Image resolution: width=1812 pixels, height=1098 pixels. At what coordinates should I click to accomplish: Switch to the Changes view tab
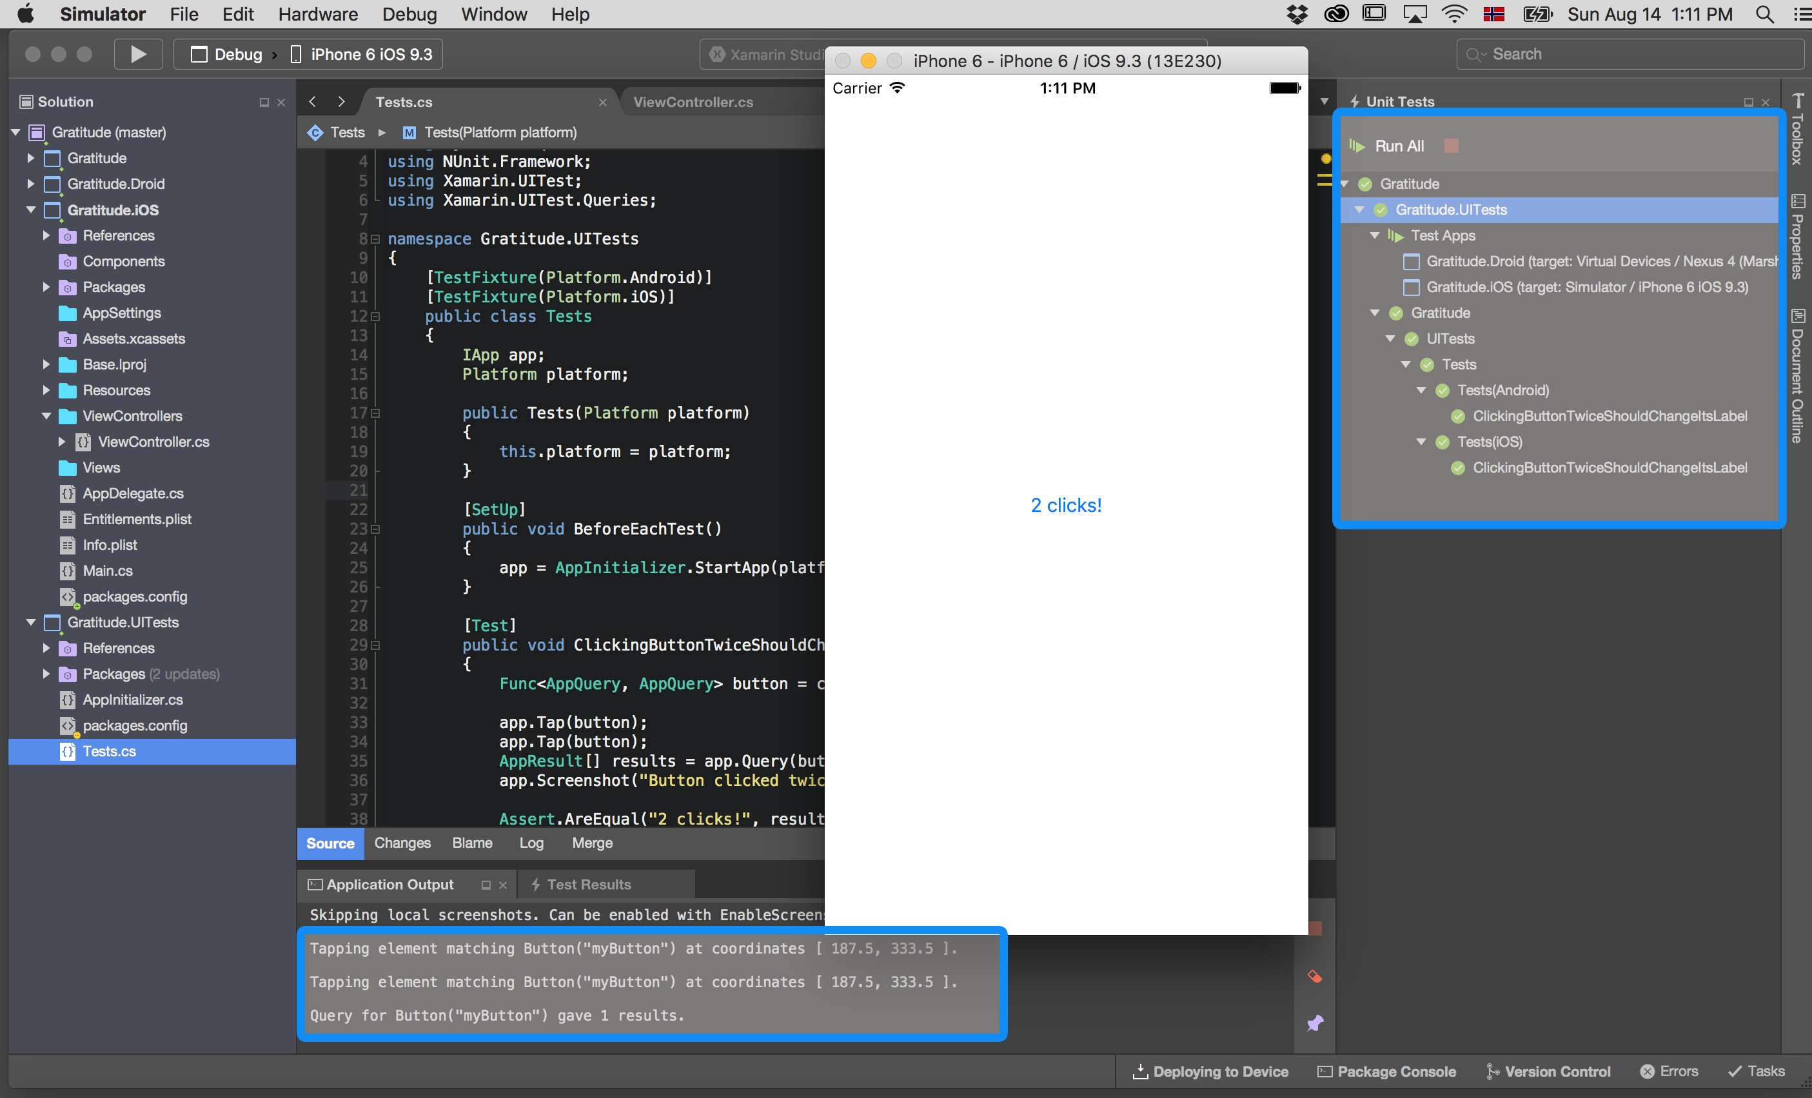click(x=402, y=843)
